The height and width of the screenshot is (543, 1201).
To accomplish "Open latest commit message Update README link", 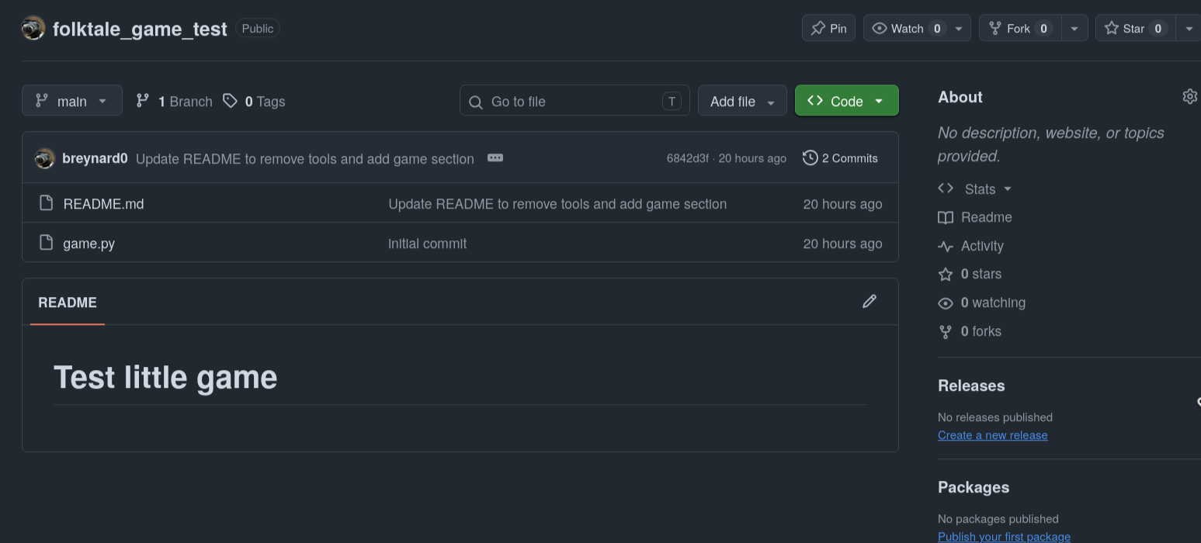I will [304, 158].
